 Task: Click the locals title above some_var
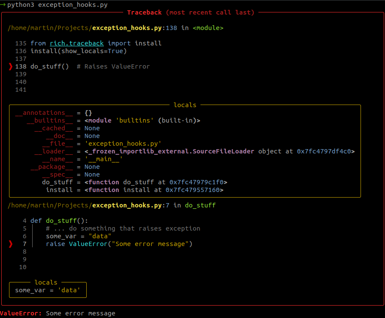point(46,282)
